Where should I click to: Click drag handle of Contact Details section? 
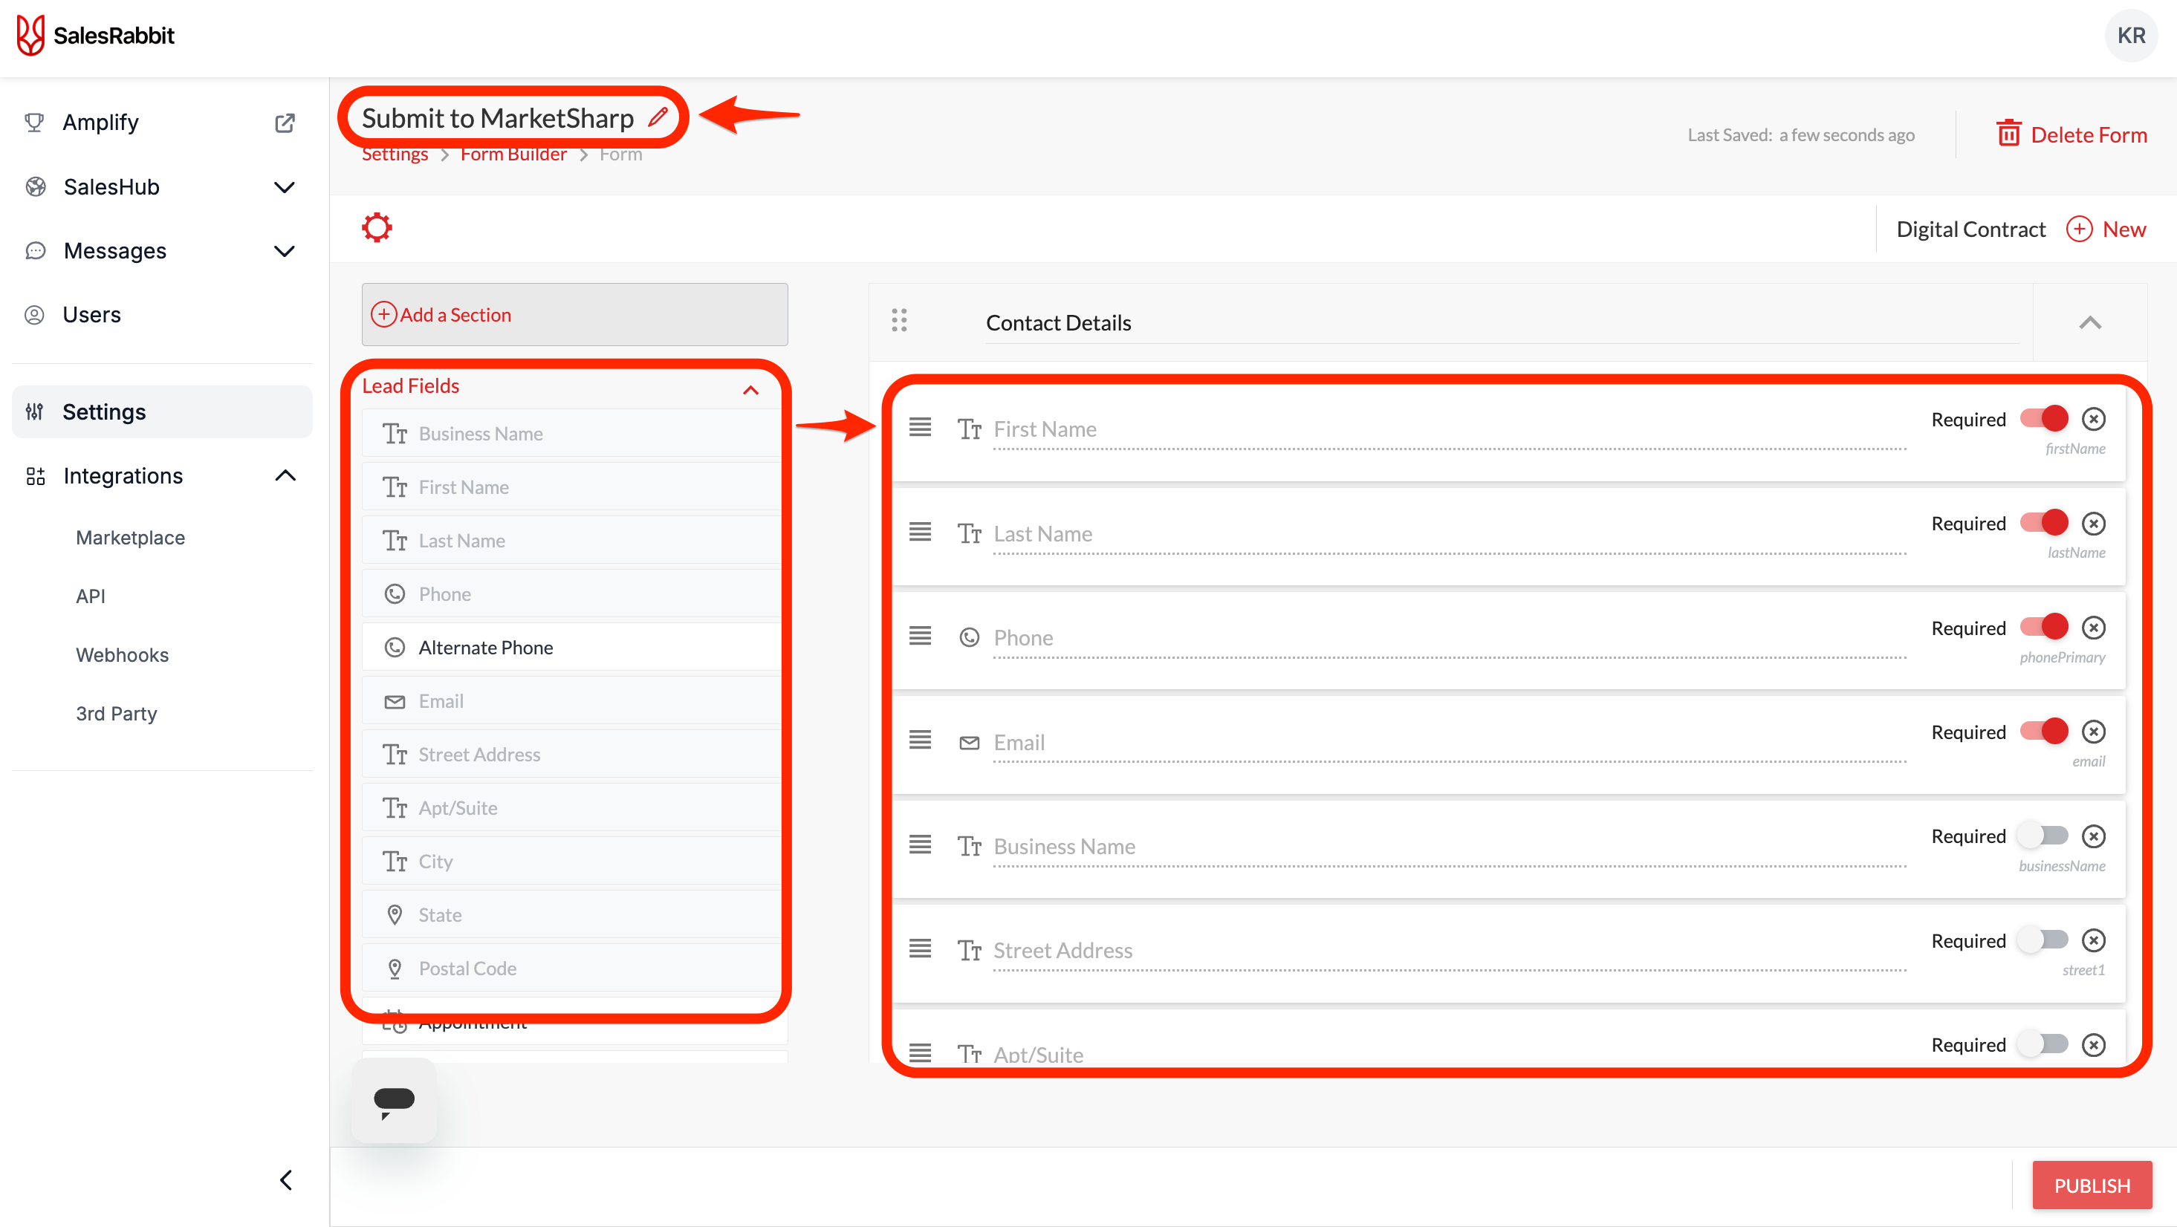(x=899, y=321)
